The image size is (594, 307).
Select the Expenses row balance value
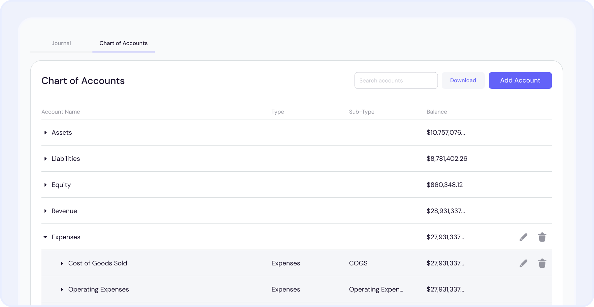tap(445, 237)
